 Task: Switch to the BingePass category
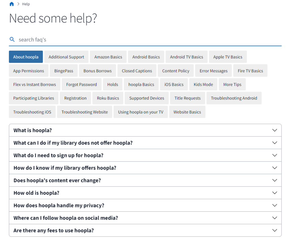[64, 71]
